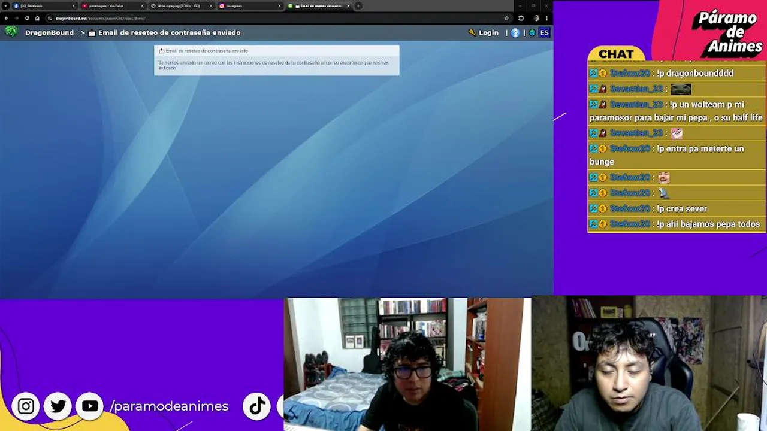This screenshot has width=767, height=431.
Task: Click the green dragon site logo
Action: (11, 32)
